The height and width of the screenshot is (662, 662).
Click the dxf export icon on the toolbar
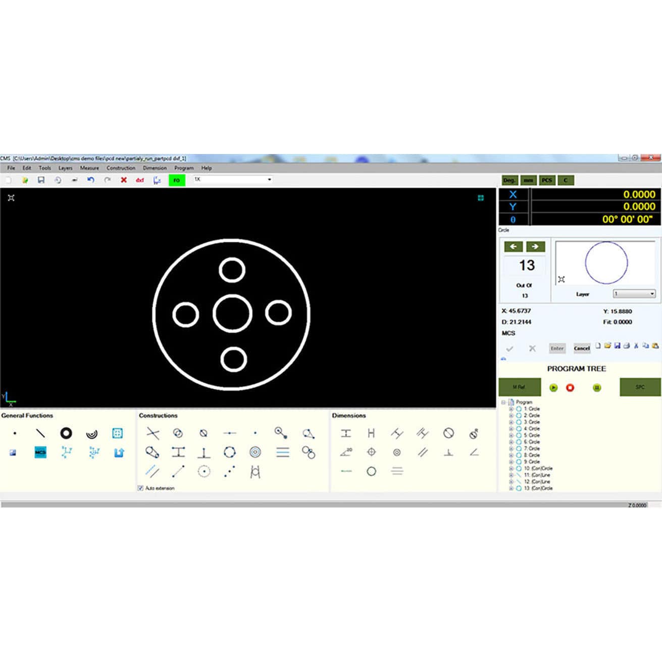pyautogui.click(x=140, y=180)
